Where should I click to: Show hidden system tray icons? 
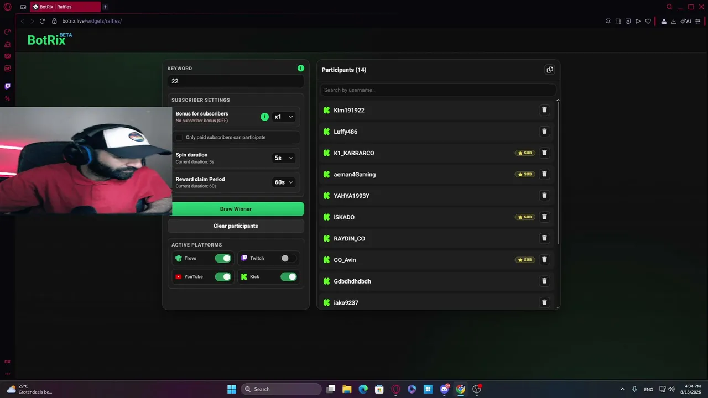coord(622,389)
